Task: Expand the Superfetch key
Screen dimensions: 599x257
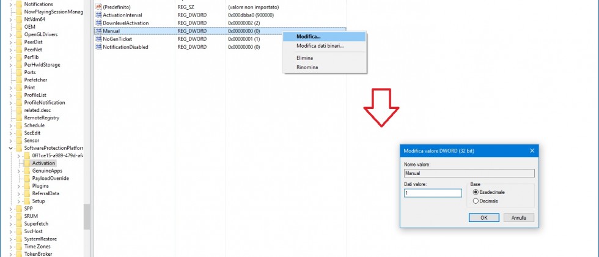Action: coord(11,224)
